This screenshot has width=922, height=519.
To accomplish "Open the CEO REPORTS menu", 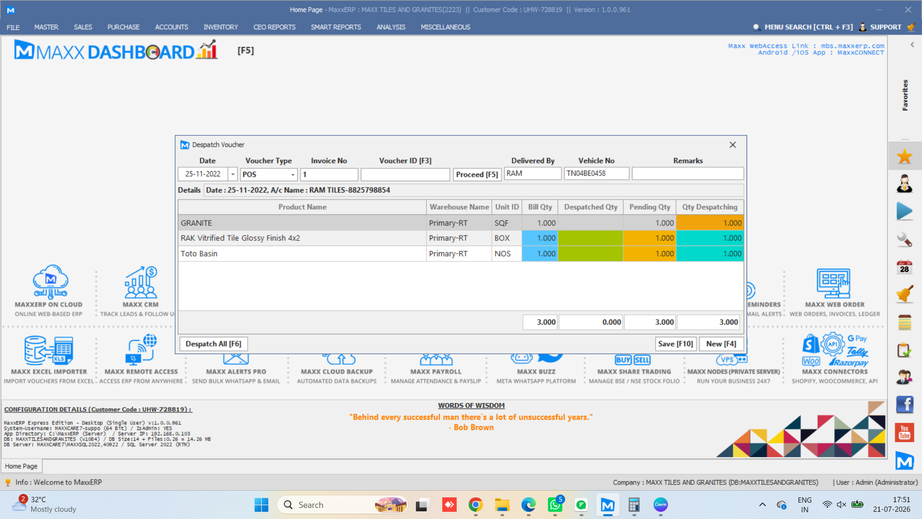I will [x=274, y=27].
